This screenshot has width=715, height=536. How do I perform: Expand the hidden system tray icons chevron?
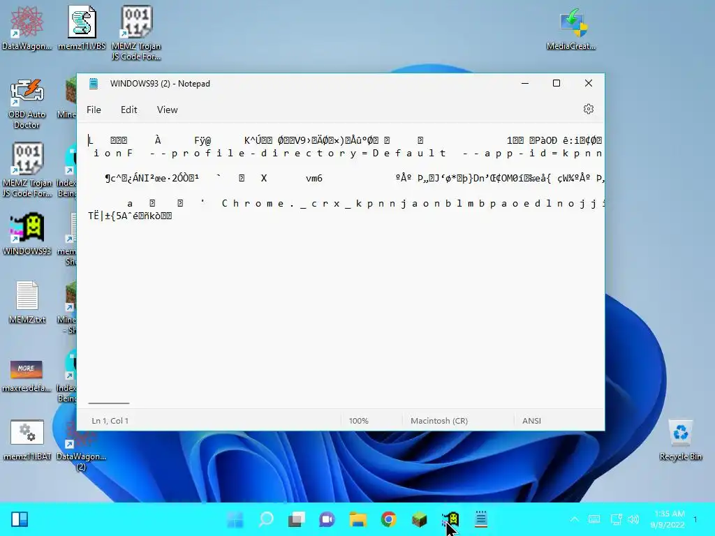(575, 519)
